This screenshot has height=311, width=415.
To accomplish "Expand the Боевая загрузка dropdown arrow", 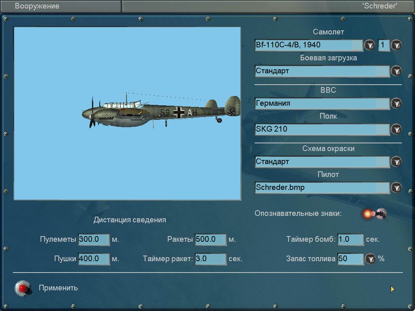I will [x=396, y=71].
